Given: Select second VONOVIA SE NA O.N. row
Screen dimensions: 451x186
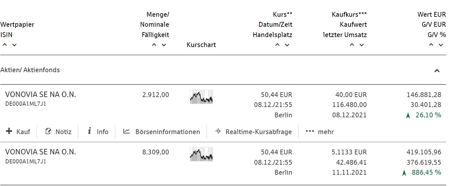Looking at the screenshot, I should (x=41, y=152).
